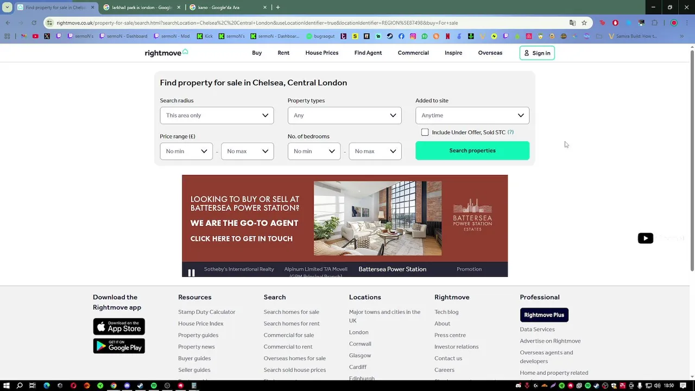Open the Kick bookmark
695x391 pixels.
pos(205,36)
